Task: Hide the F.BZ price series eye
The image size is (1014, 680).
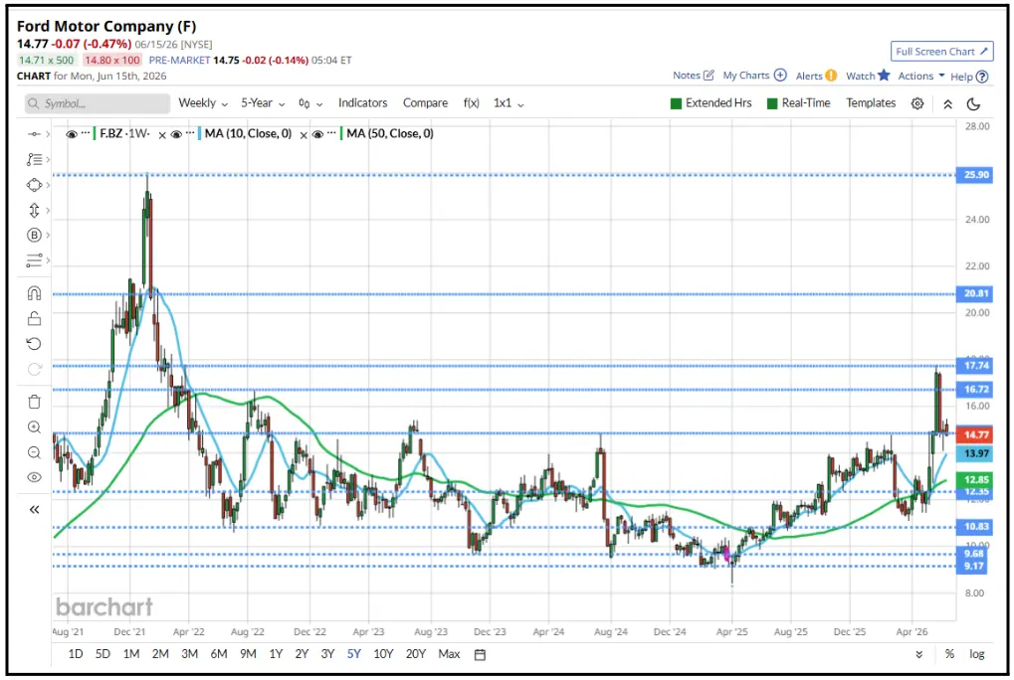Action: tap(71, 134)
